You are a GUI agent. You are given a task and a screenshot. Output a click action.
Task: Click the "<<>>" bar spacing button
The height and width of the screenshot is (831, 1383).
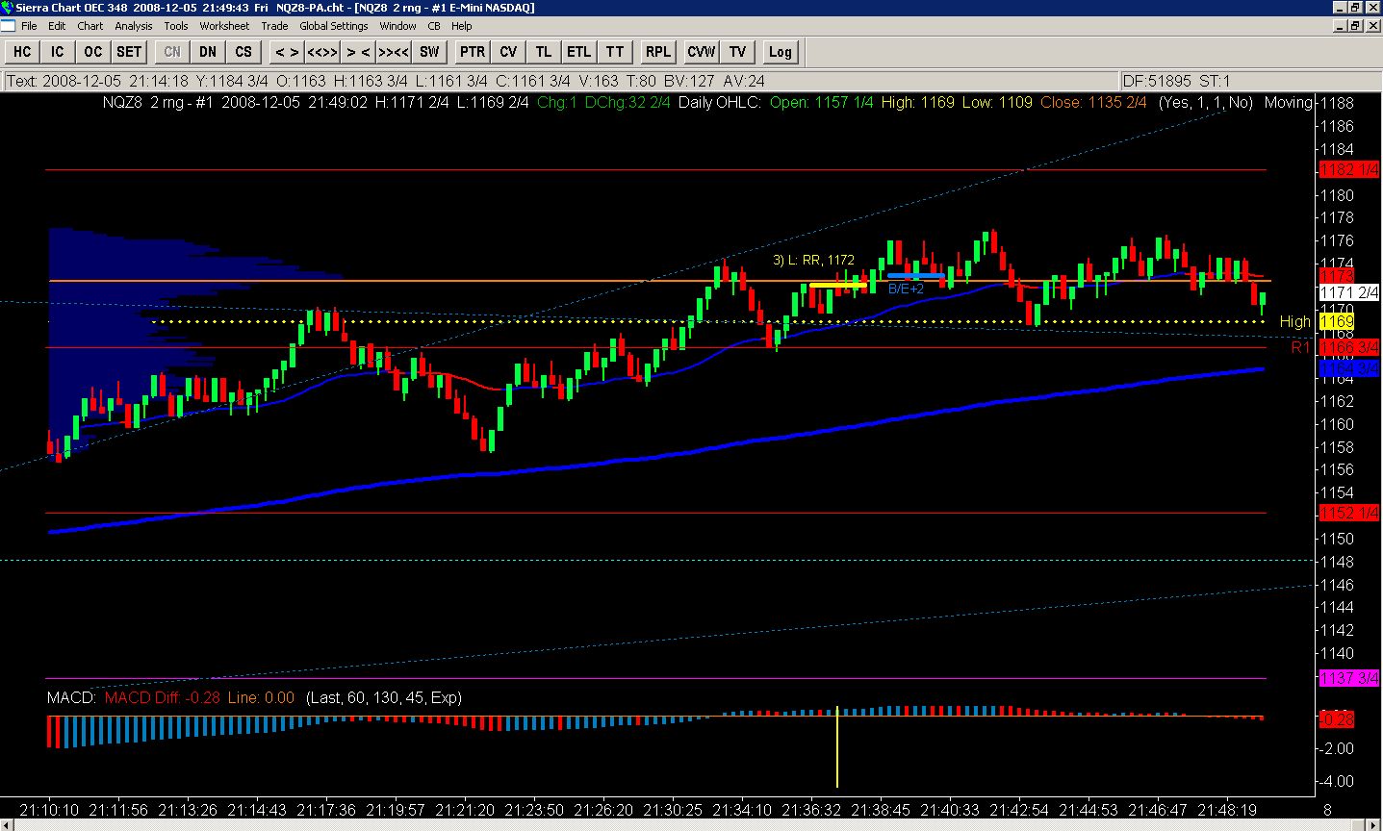click(x=321, y=52)
